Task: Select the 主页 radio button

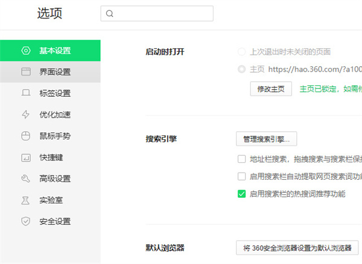Action: click(x=242, y=69)
